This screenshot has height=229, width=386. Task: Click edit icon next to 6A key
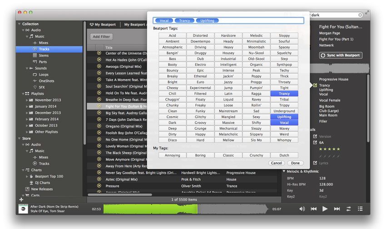click(x=315, y=142)
